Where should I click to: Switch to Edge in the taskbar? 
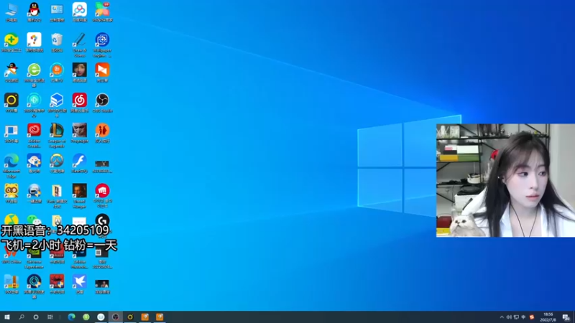point(71,317)
